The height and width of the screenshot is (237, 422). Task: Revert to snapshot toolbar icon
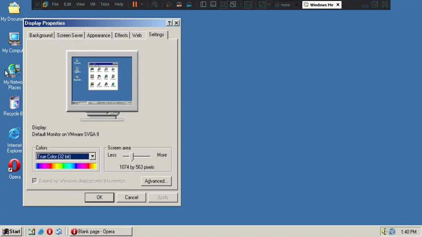click(x=179, y=5)
